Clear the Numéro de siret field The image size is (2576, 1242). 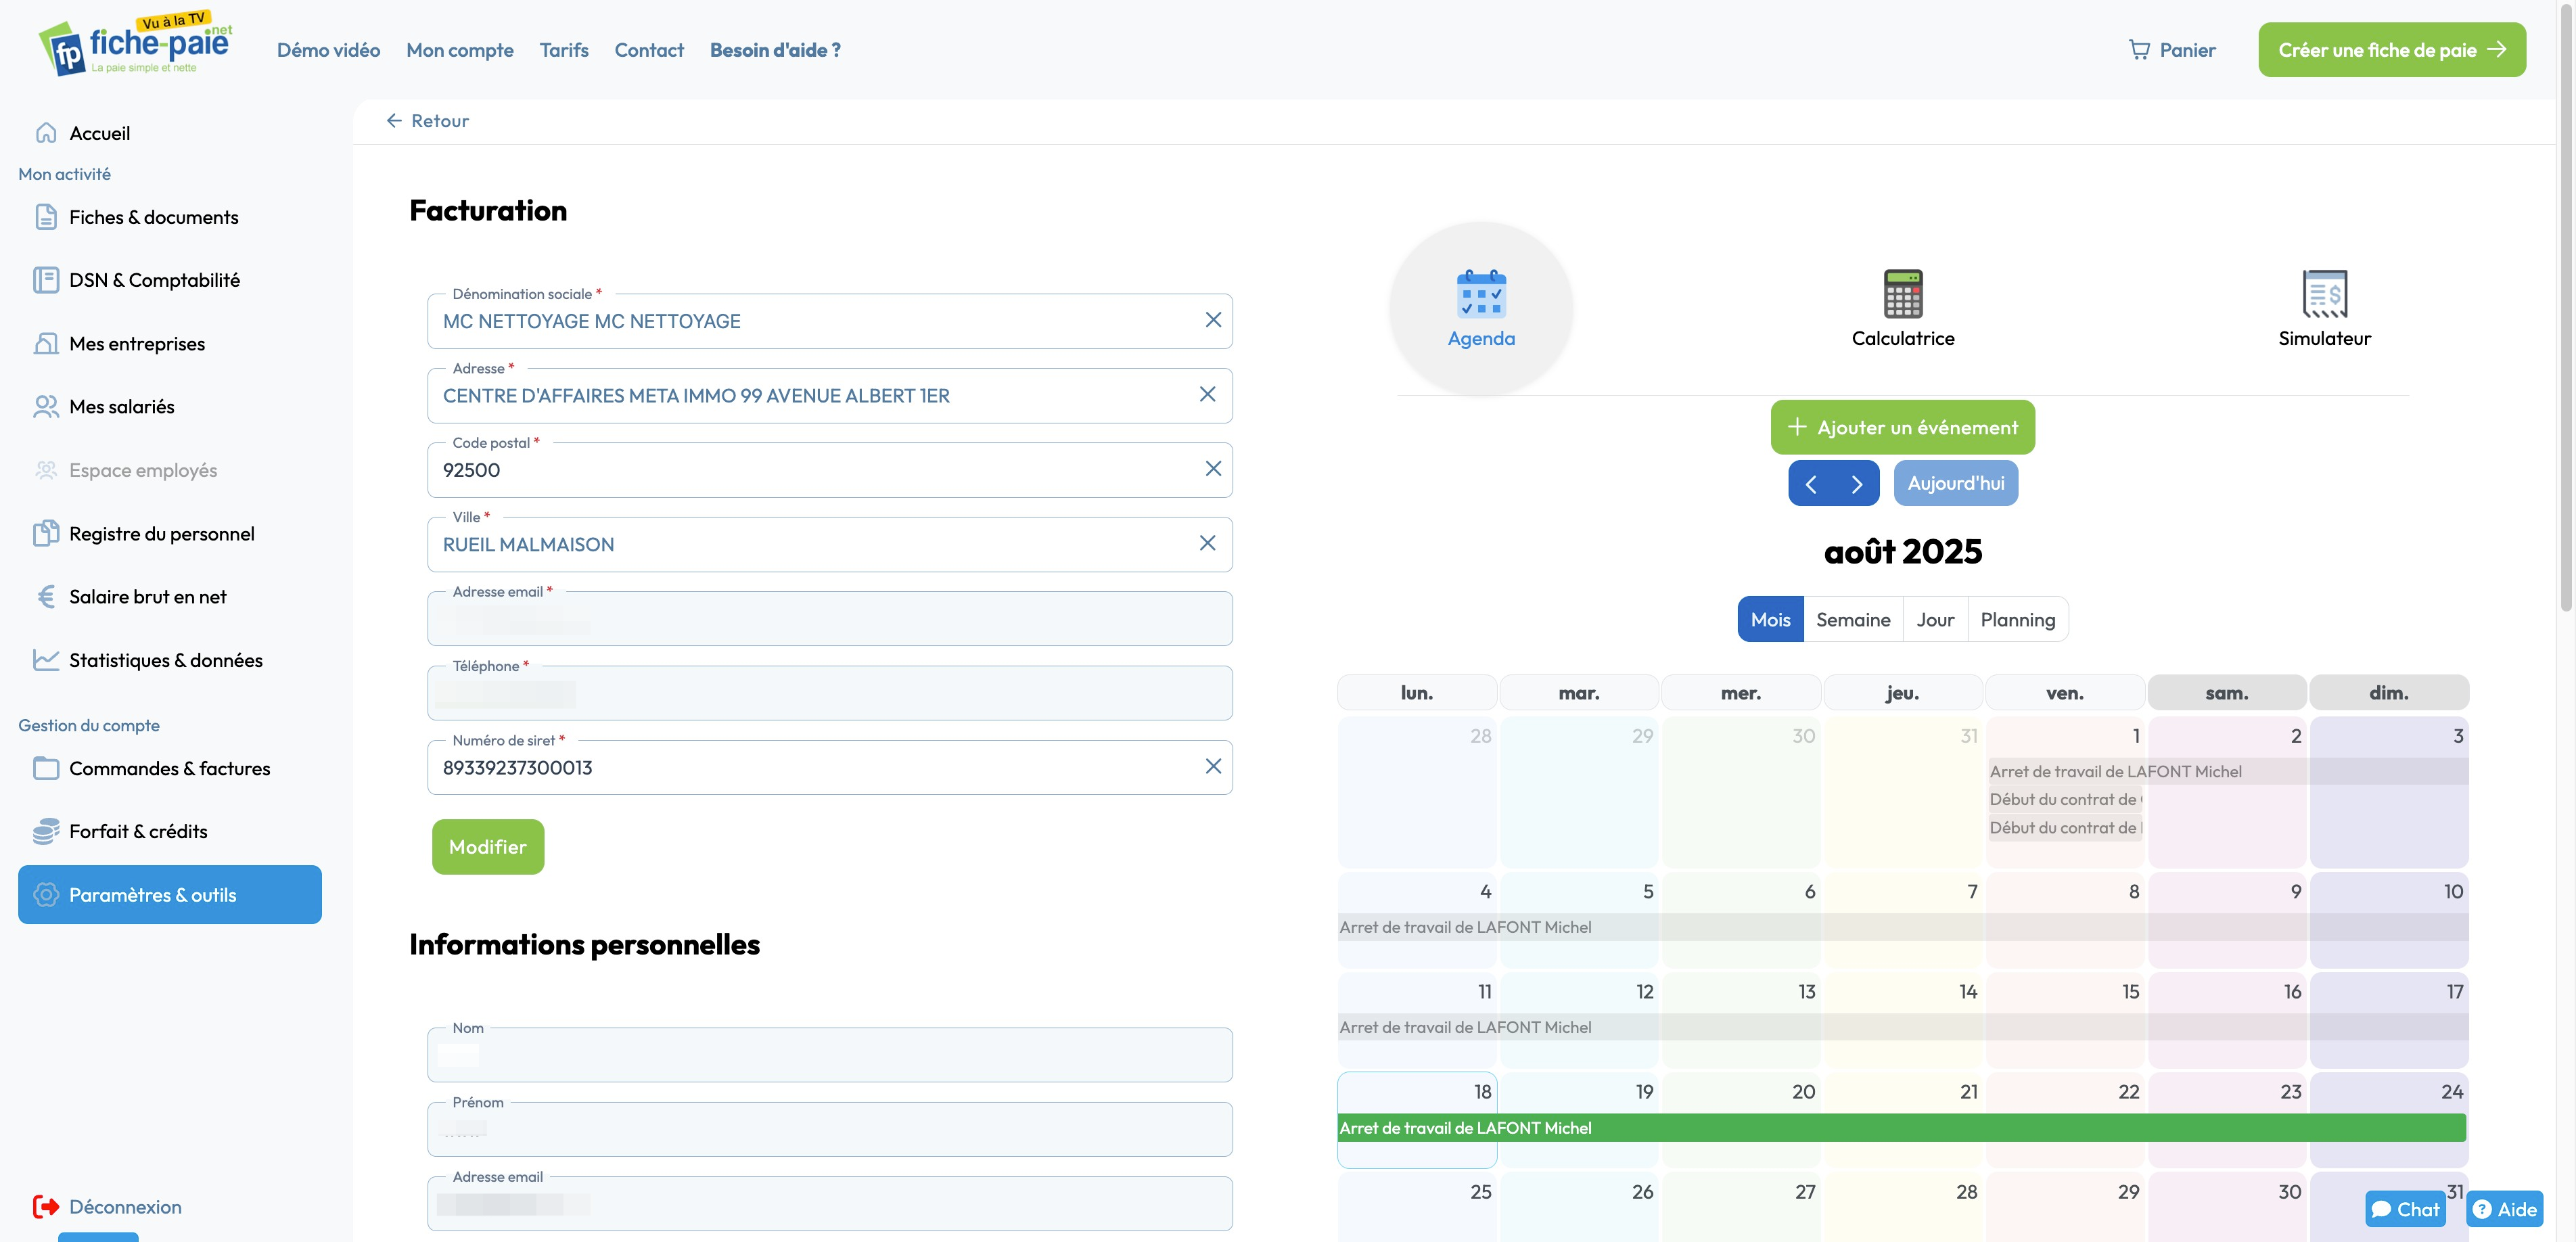click(x=1212, y=766)
